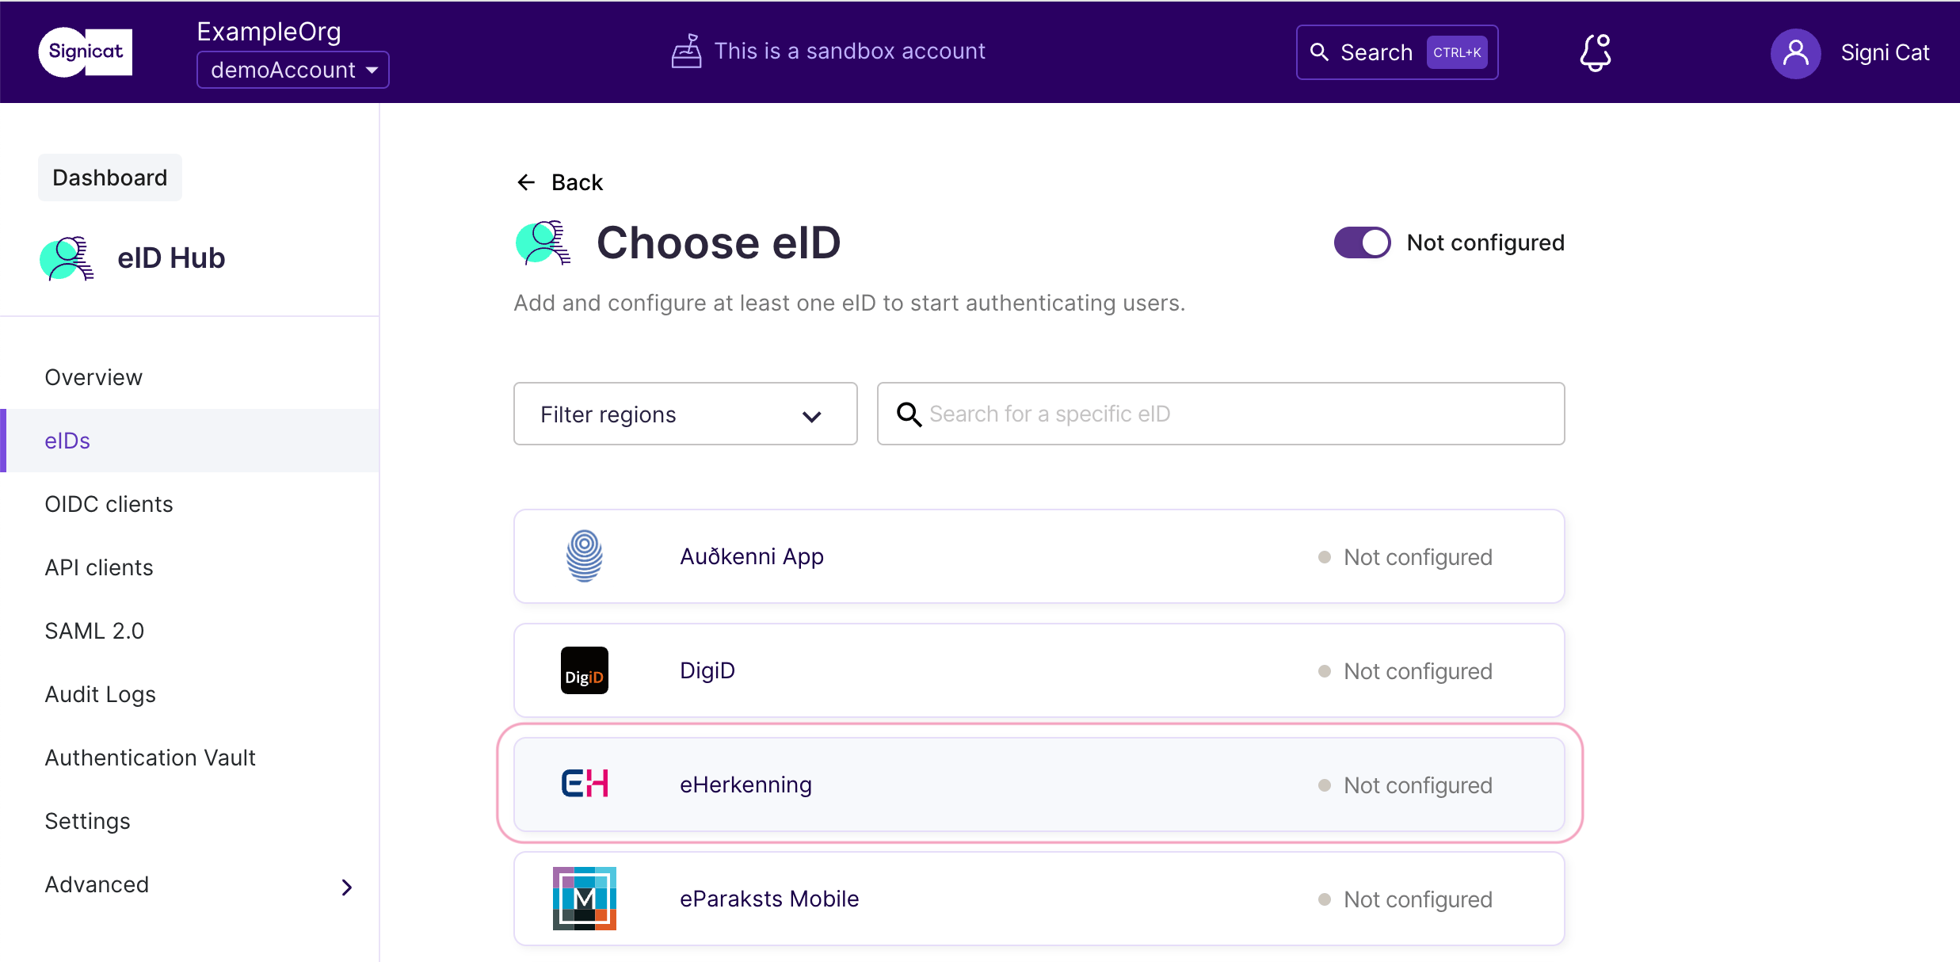Select SAML 2.0 in the sidebar

pyautogui.click(x=93, y=630)
